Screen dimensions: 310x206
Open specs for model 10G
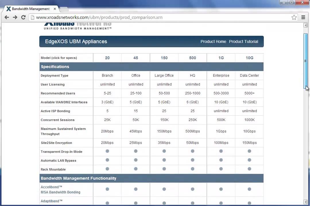click(249, 58)
